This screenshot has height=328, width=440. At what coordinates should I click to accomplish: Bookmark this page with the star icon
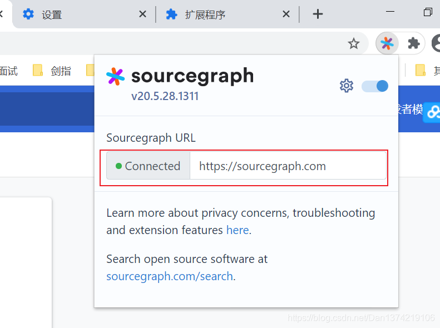354,43
